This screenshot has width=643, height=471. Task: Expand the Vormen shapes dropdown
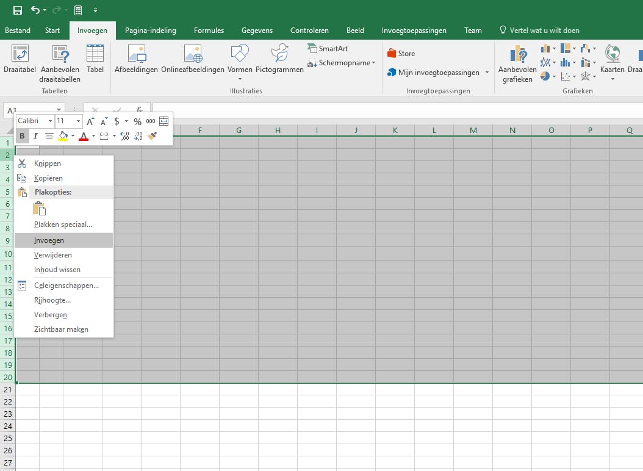tap(240, 79)
